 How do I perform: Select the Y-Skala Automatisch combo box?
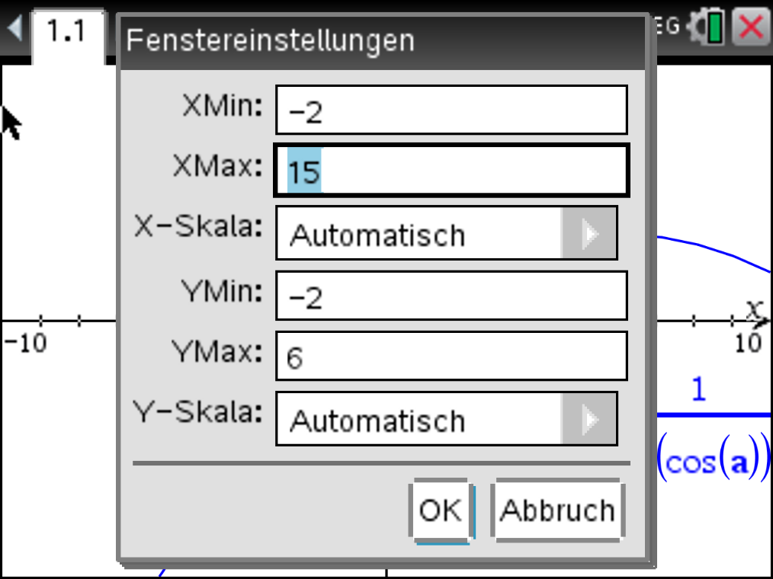click(447, 419)
